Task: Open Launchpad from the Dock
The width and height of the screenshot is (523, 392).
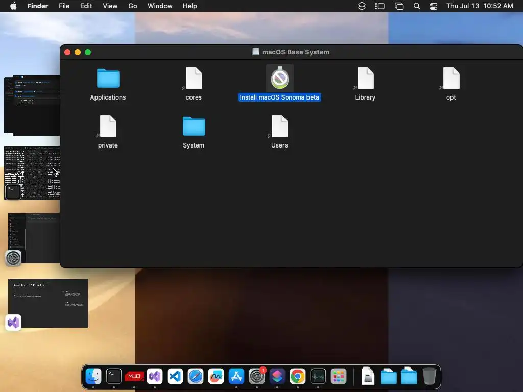Action: click(339, 376)
